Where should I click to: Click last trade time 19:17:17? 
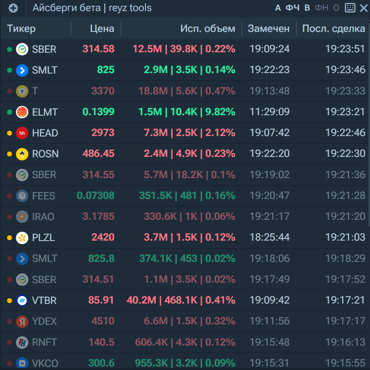[x=345, y=321]
